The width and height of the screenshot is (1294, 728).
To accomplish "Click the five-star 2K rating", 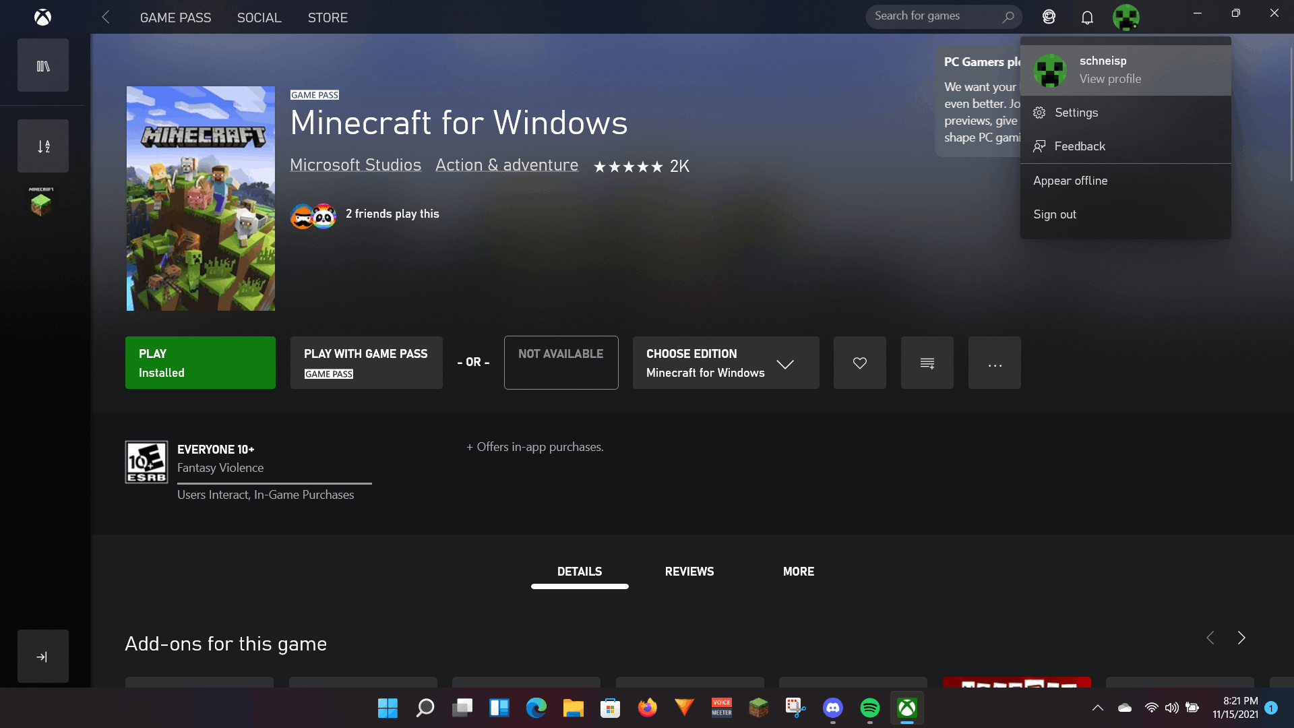I will [641, 166].
